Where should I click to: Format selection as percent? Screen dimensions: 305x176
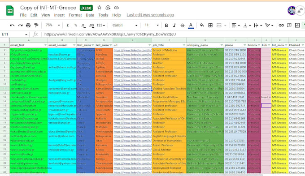click(76, 25)
